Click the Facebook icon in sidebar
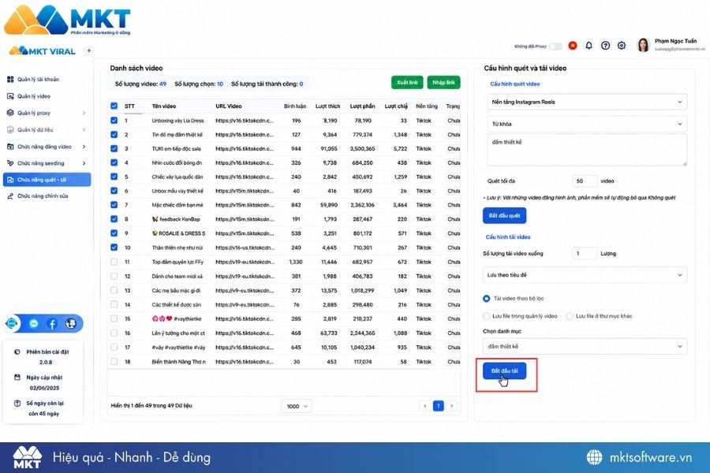The height and width of the screenshot is (473, 710). tap(52, 324)
